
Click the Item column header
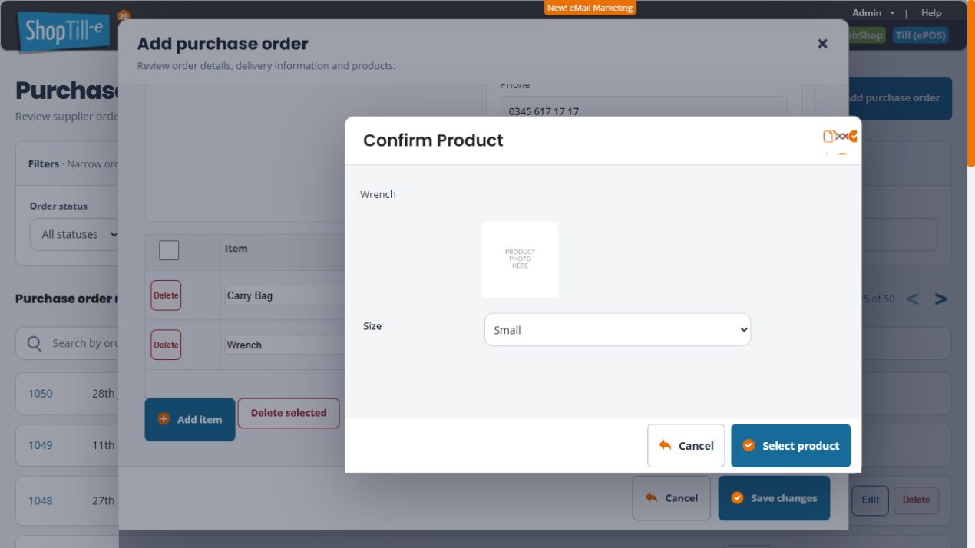tap(236, 249)
